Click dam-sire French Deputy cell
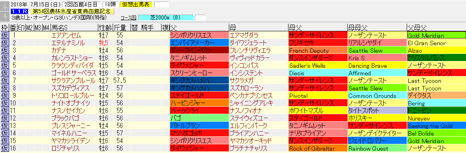This screenshot has height=153, width=466. click(x=318, y=51)
